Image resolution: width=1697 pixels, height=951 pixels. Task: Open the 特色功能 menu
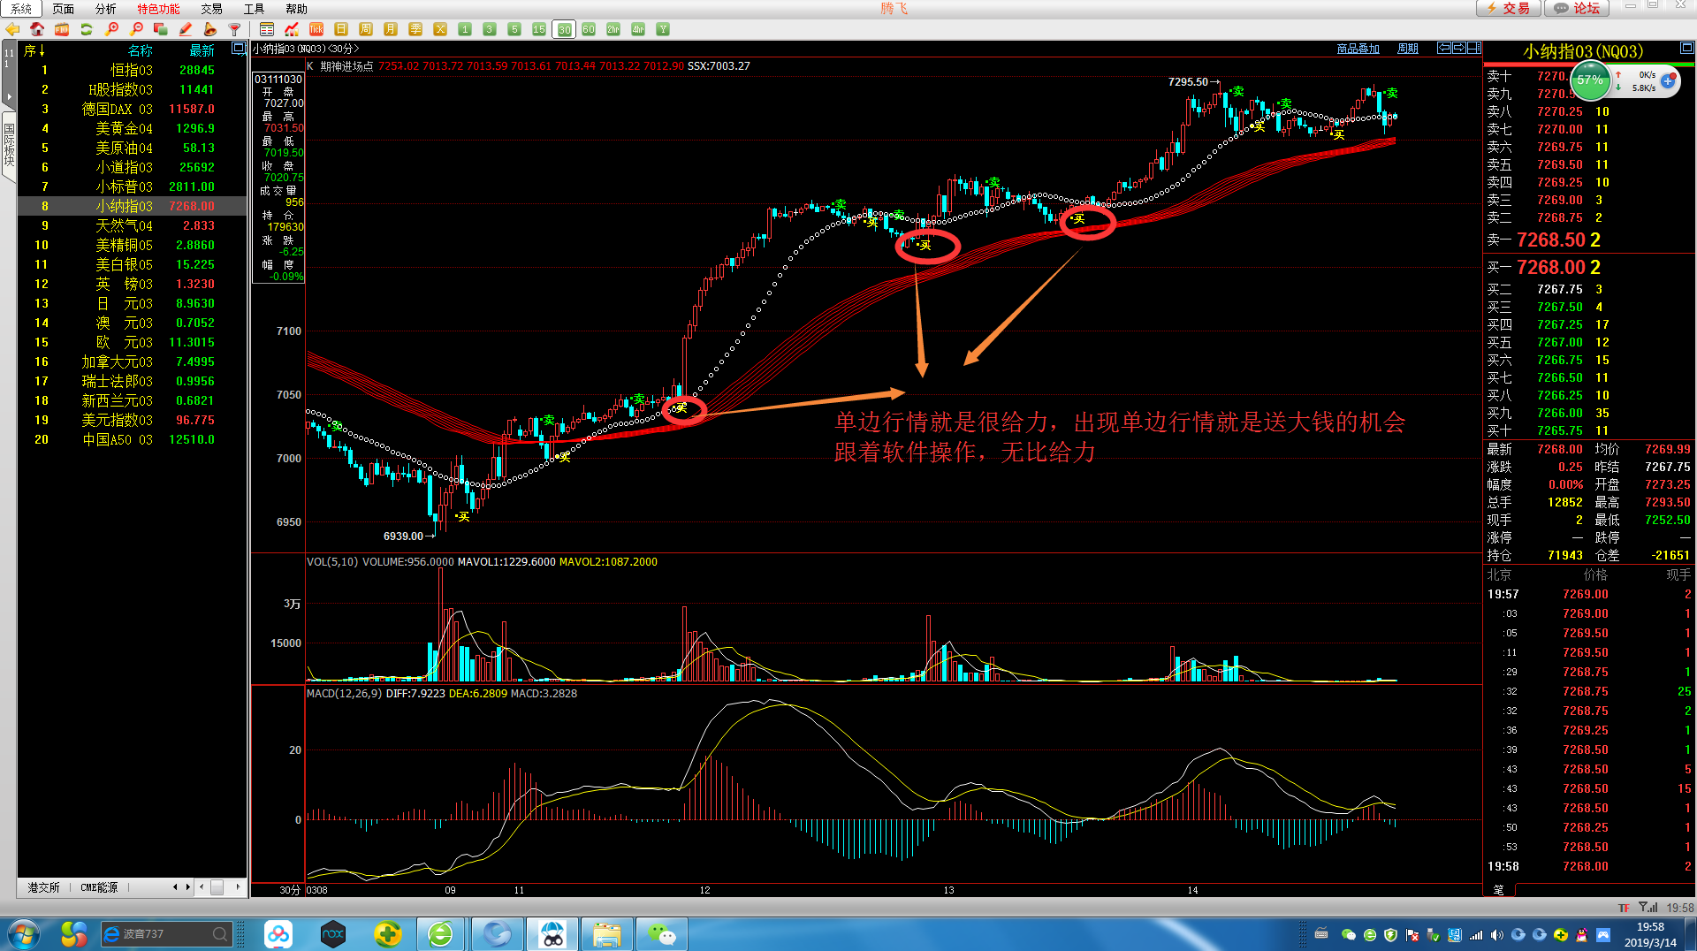(159, 9)
